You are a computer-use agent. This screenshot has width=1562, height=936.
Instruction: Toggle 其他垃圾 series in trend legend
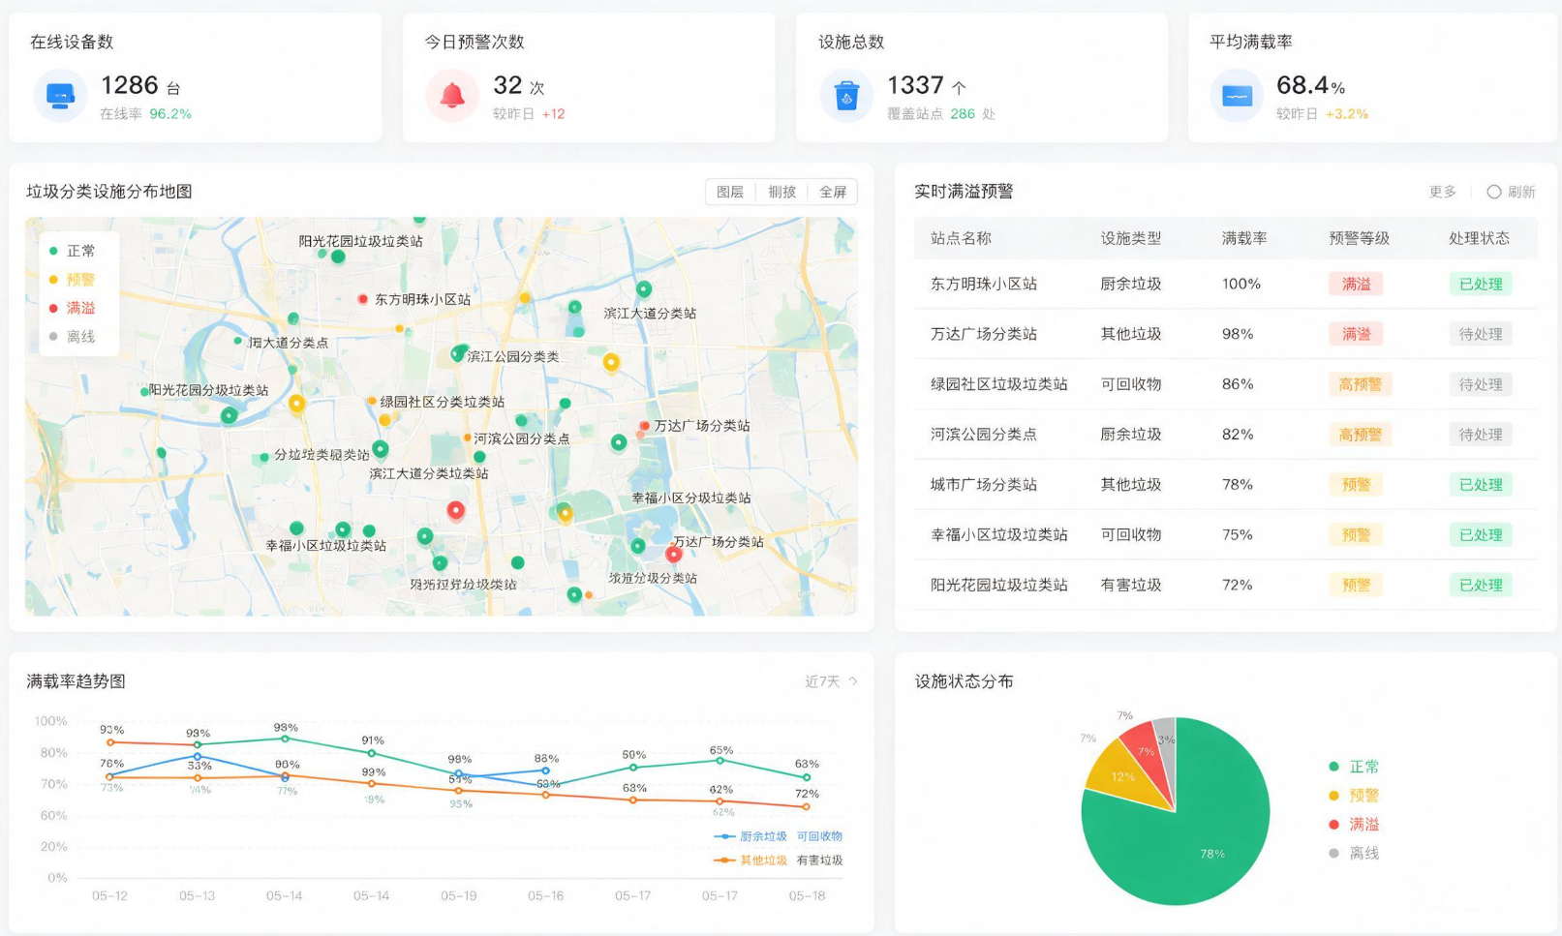tap(750, 861)
